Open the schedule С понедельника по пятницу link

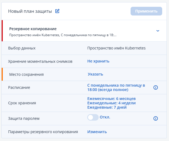[x=116, y=87]
